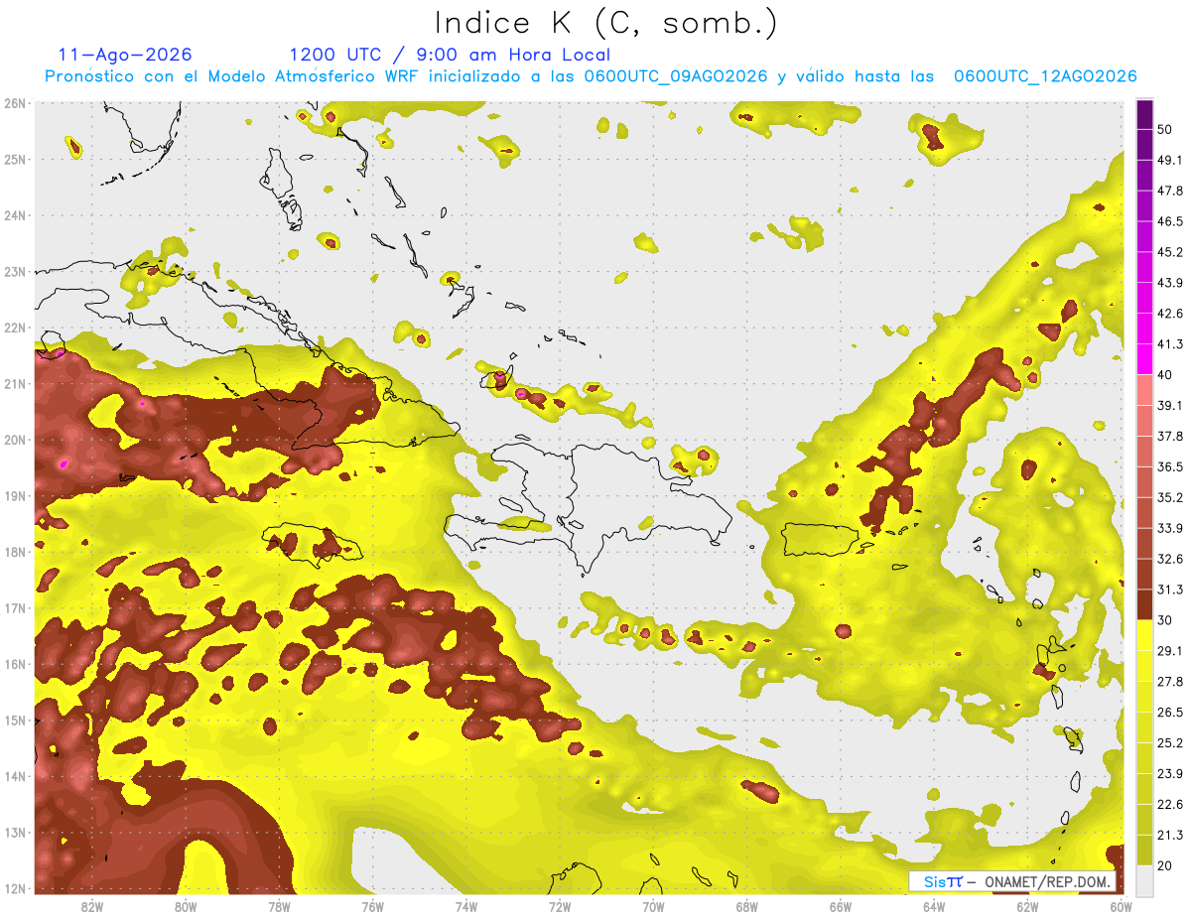Click the "46.5" color scale label
Image resolution: width=1191 pixels, height=920 pixels.
pyautogui.click(x=1170, y=222)
